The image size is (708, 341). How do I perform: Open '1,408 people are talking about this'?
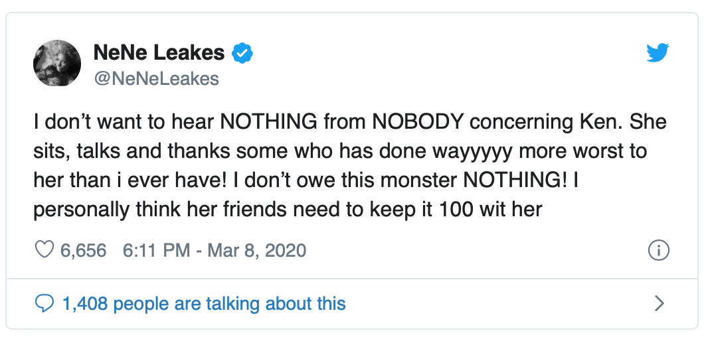(x=203, y=304)
